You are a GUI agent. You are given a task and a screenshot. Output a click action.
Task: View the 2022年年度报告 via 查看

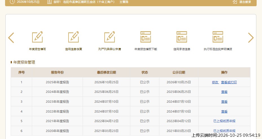pos(224,111)
